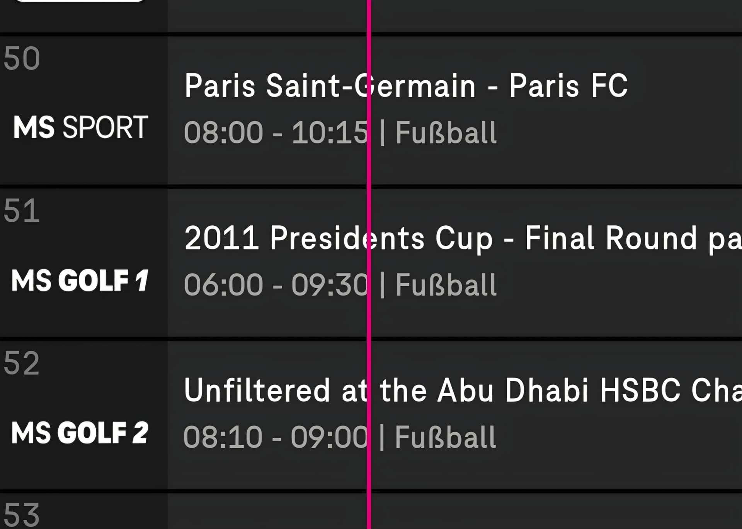
Task: Click the Fußball genre label on MS SPORT
Action: 446,133
